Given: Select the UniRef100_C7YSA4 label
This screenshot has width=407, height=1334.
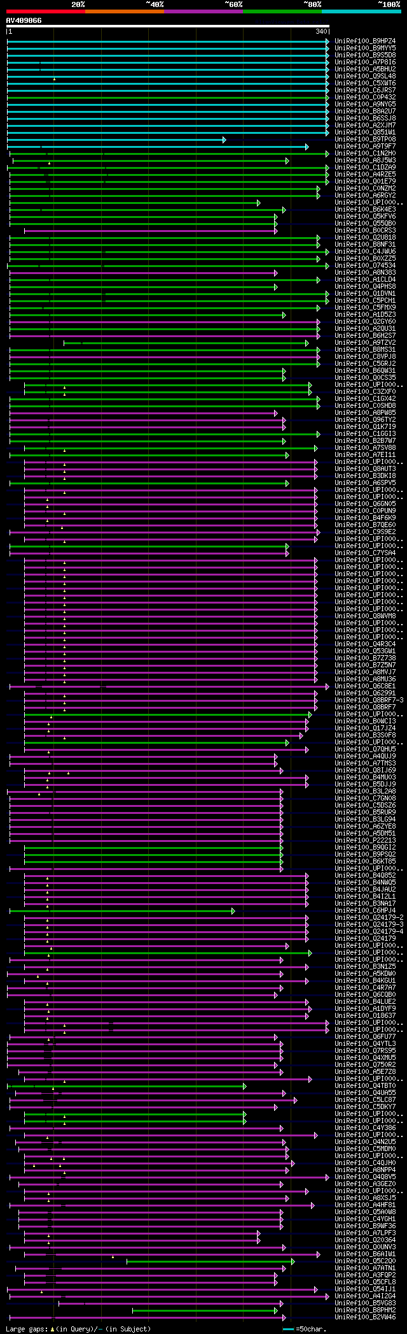Looking at the screenshot, I should click(365, 553).
